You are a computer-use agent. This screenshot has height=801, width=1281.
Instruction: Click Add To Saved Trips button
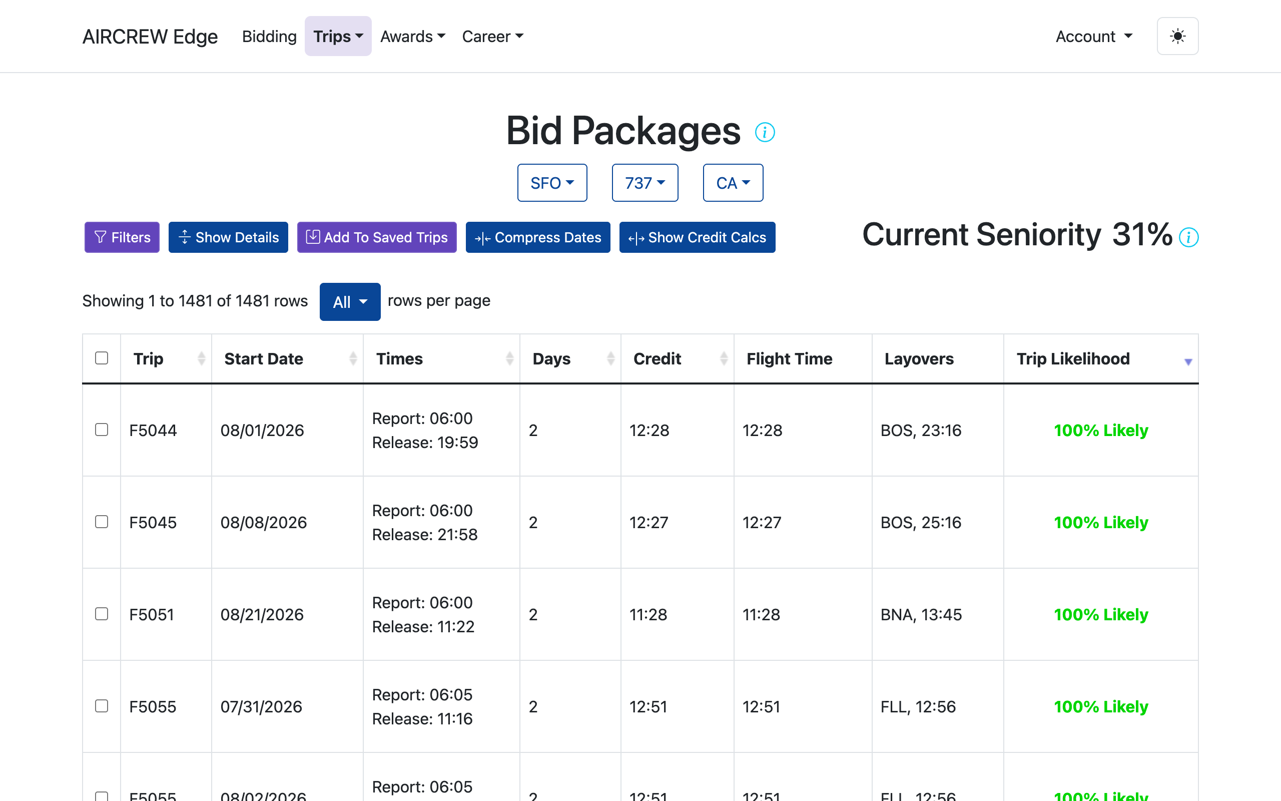click(x=377, y=237)
